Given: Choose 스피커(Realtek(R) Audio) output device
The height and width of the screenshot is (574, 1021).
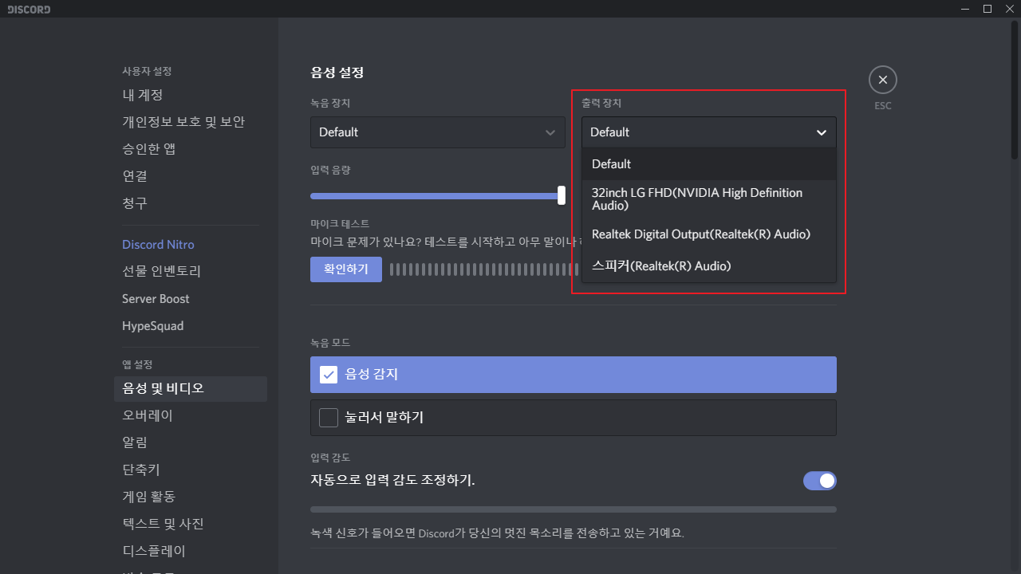Looking at the screenshot, I should 709,266.
